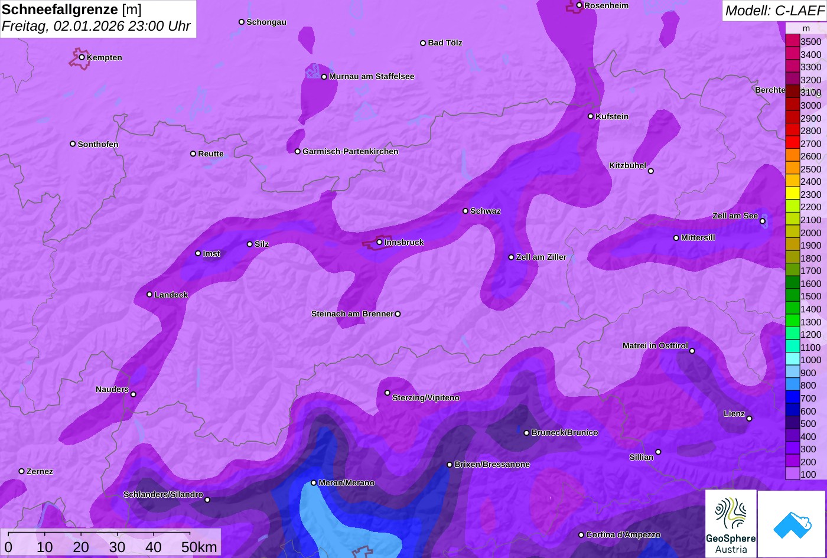The width and height of the screenshot is (827, 558).
Task: Click the Rosenheim city marker
Action: [579, 5]
